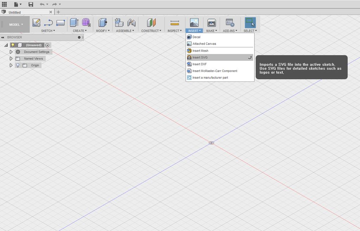The image size is (360, 231).
Task: Open the CONSTRUCT dropdown menu
Action: tap(151, 31)
